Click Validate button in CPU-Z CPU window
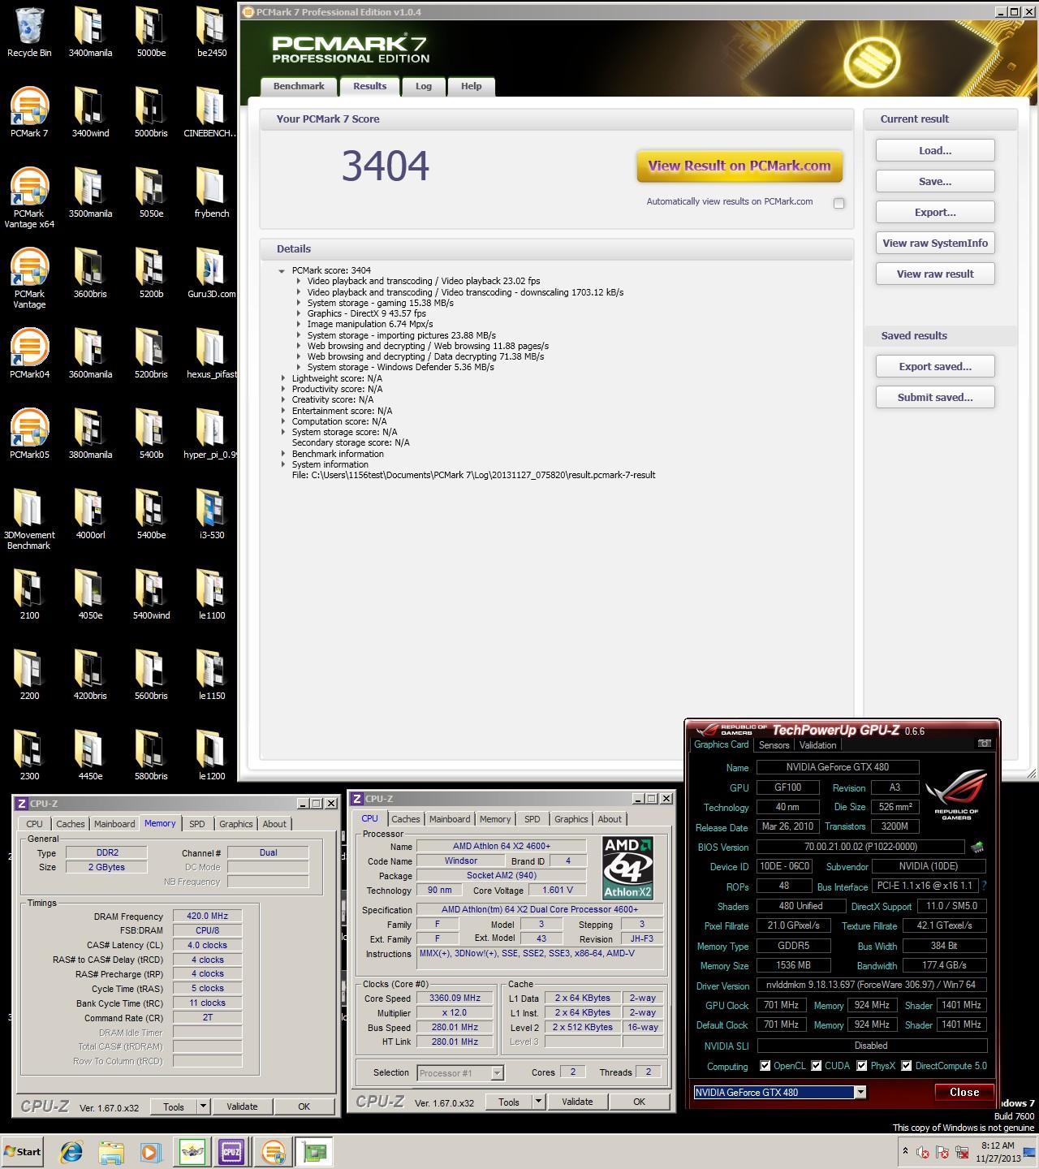 click(577, 1102)
